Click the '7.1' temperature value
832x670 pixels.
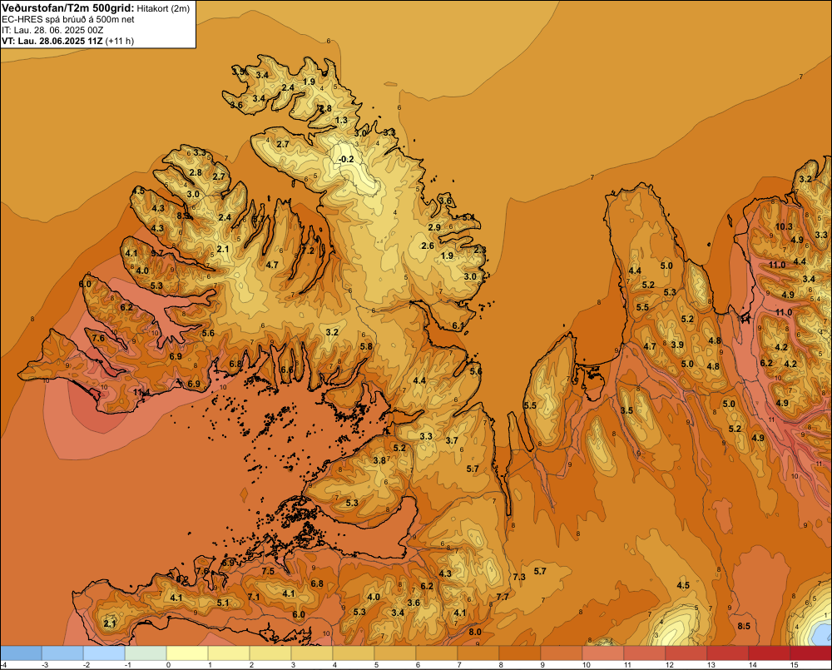click(x=254, y=597)
